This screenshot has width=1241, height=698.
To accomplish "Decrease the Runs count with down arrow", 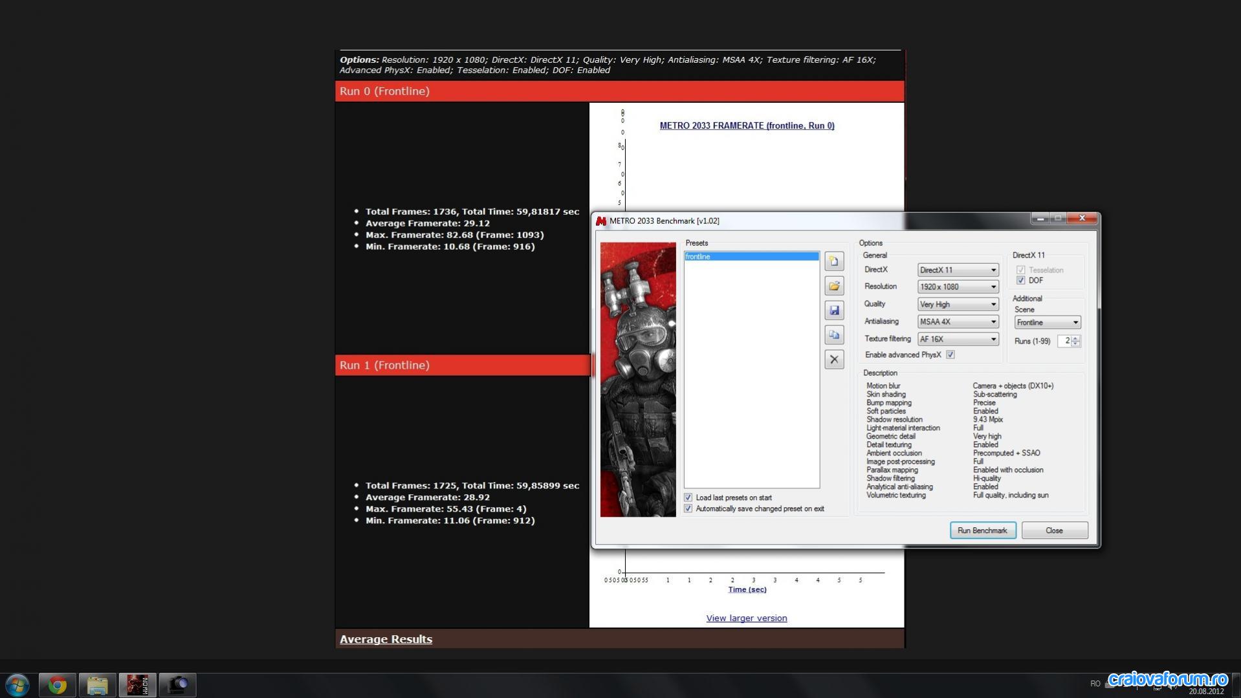I will 1075,344.
